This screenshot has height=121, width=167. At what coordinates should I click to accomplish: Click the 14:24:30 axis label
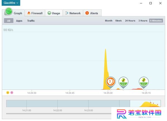pyautogui.click(x=32, y=93)
